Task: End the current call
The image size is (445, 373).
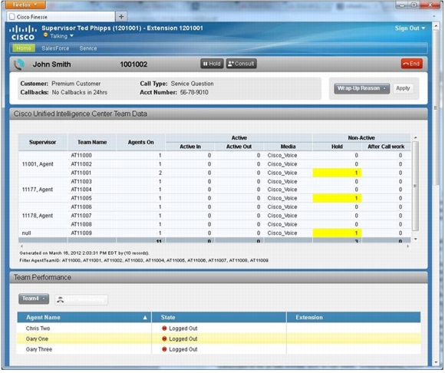Action: point(411,64)
